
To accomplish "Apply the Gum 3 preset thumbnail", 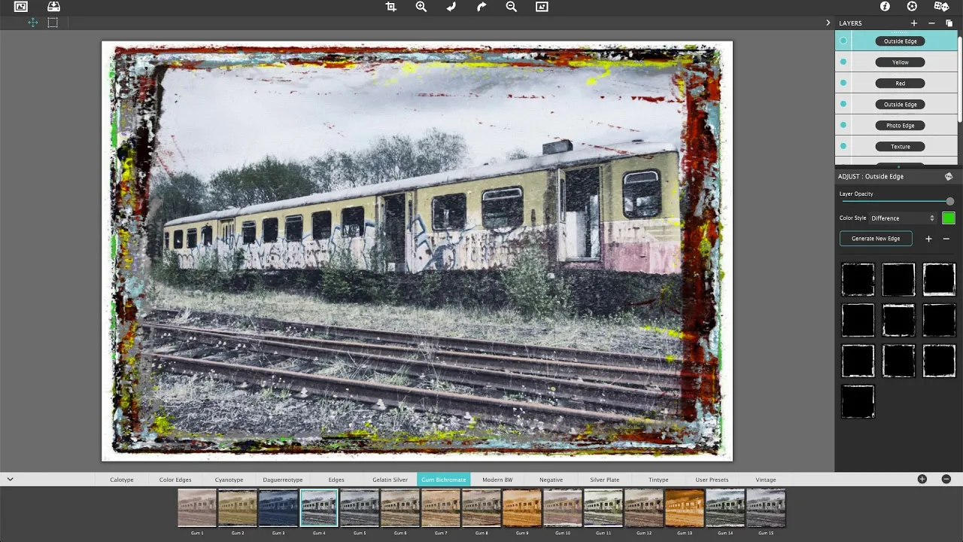I will point(278,508).
